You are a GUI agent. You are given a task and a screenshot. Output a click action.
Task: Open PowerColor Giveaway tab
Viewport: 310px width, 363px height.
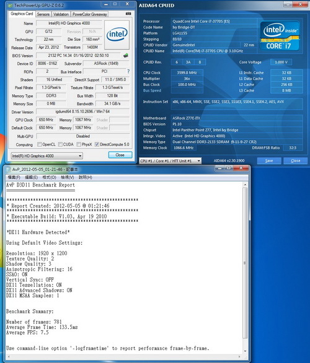pos(90,14)
